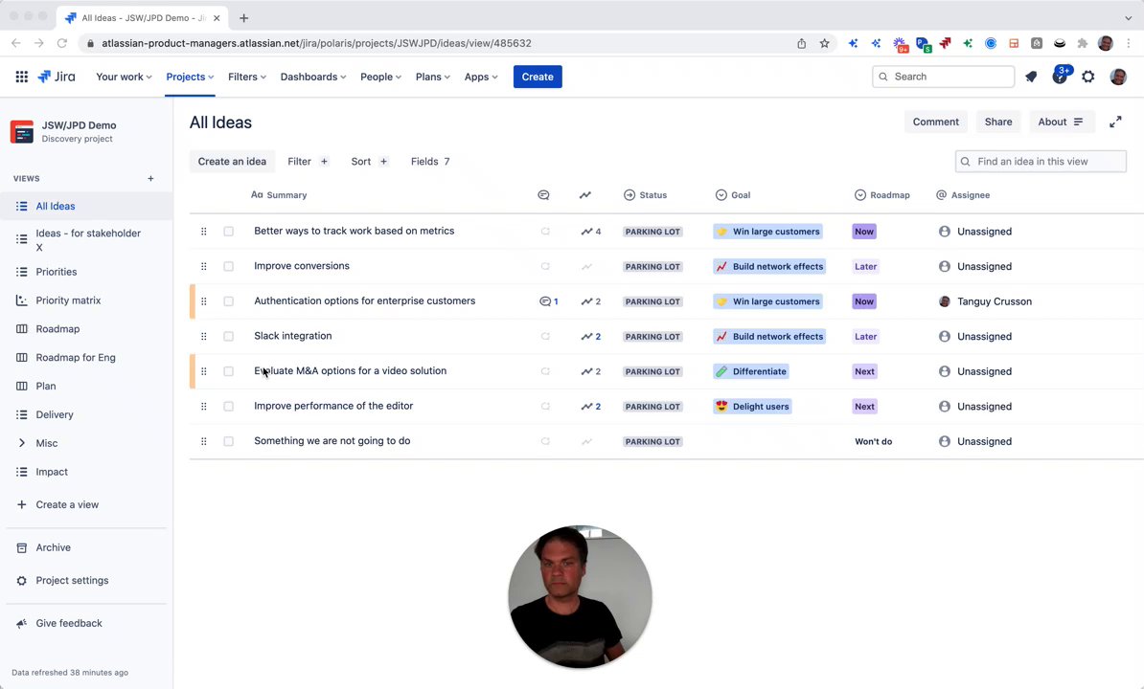
Task: Tick the checkbox for Something we are not going to do
Action: pos(228,441)
